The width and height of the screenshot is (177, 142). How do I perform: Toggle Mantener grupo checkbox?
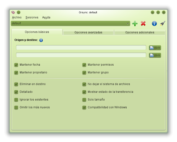click(x=84, y=73)
